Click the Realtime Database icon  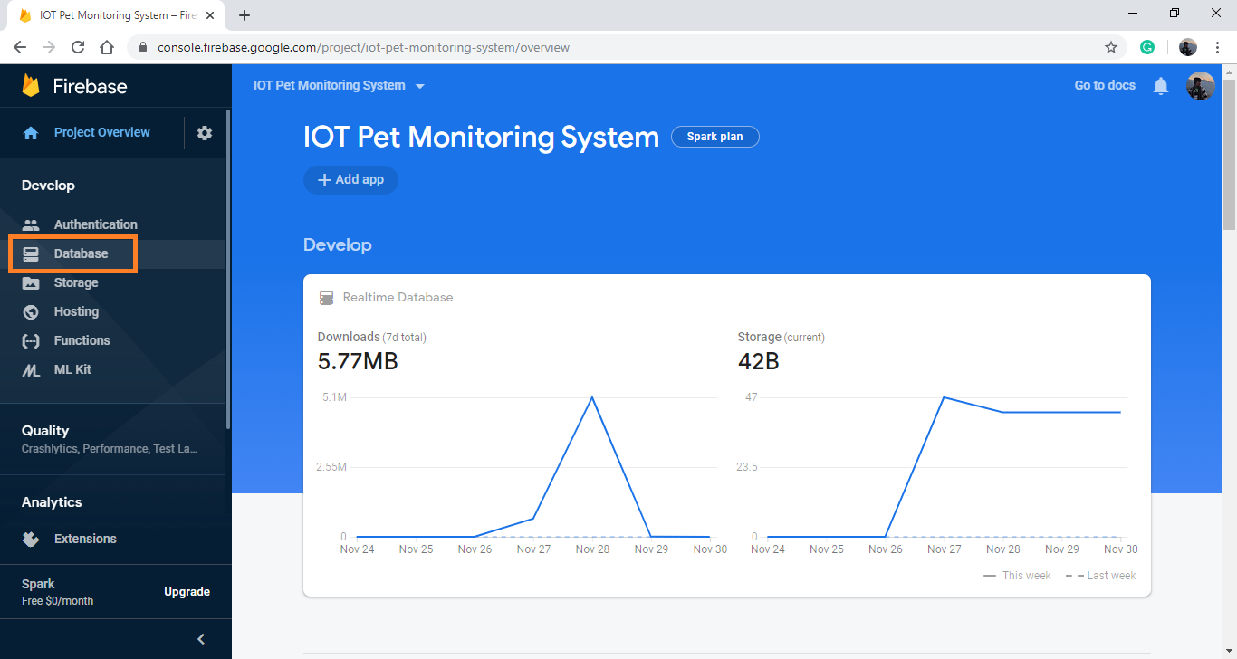pos(326,297)
